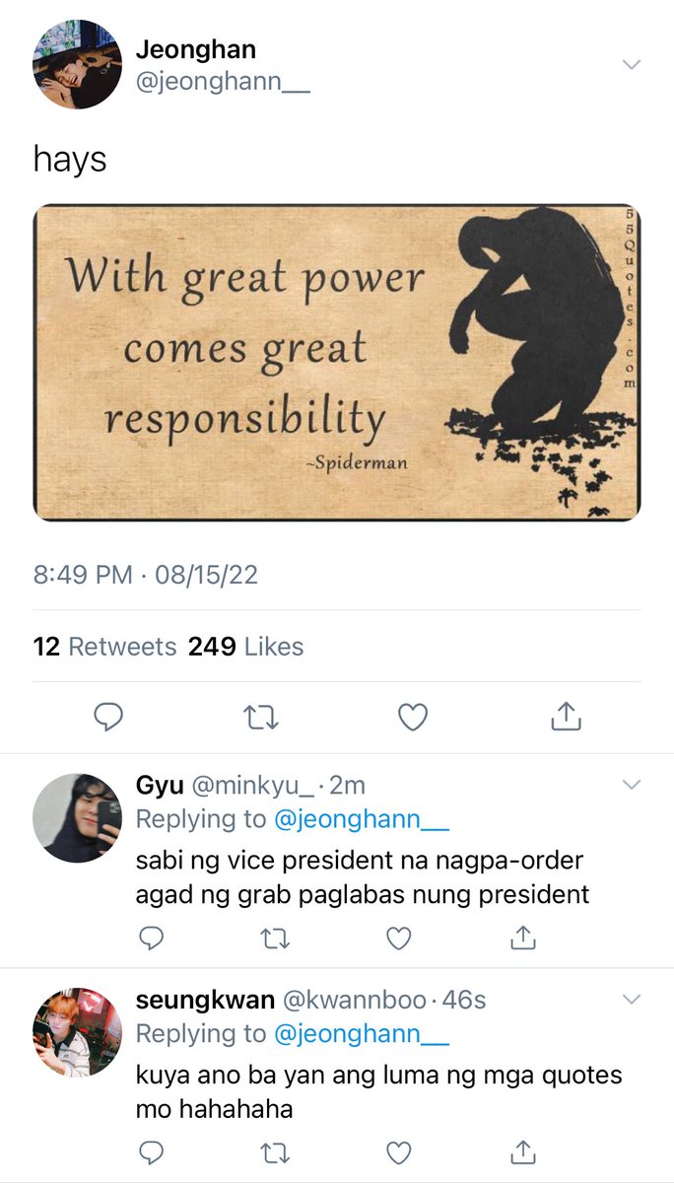Reply to seungkwan's comment
Viewport: 674px width, 1183px height.
(x=150, y=1151)
